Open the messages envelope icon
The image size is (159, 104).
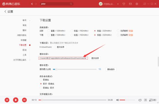click(x=130, y=4)
